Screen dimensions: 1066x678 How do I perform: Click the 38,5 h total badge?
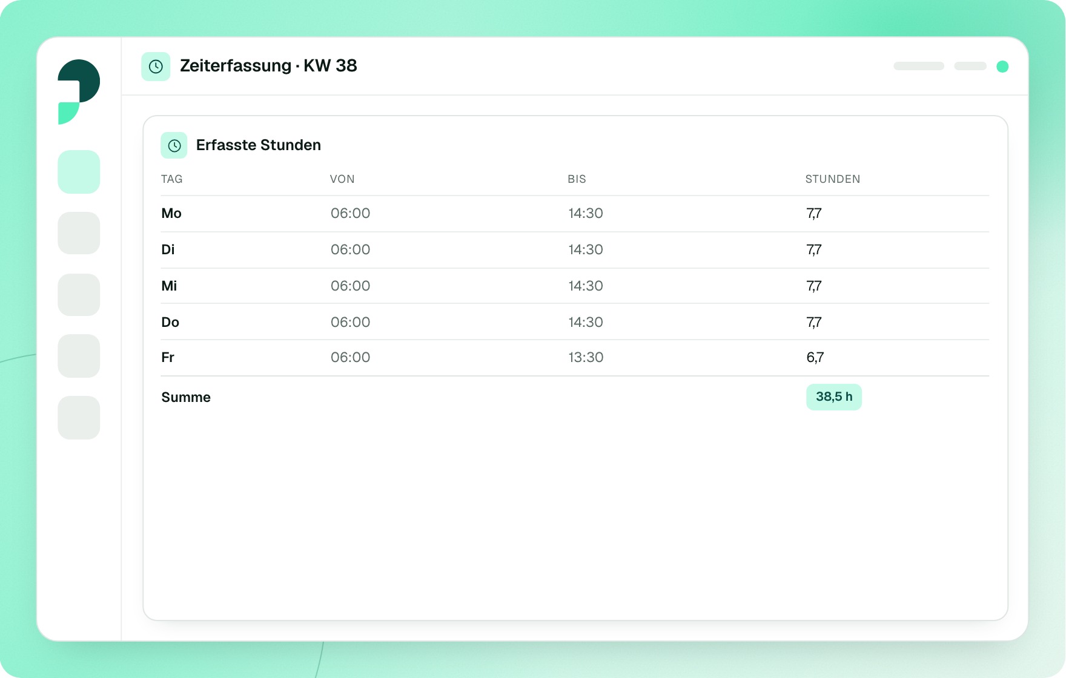point(834,397)
